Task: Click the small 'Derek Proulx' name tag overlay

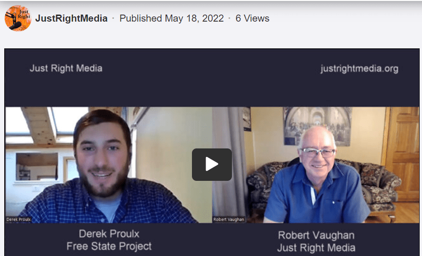Action: pos(18,219)
